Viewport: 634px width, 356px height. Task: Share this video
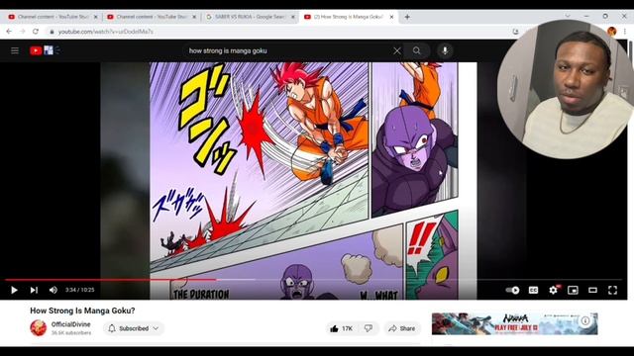coord(402,328)
